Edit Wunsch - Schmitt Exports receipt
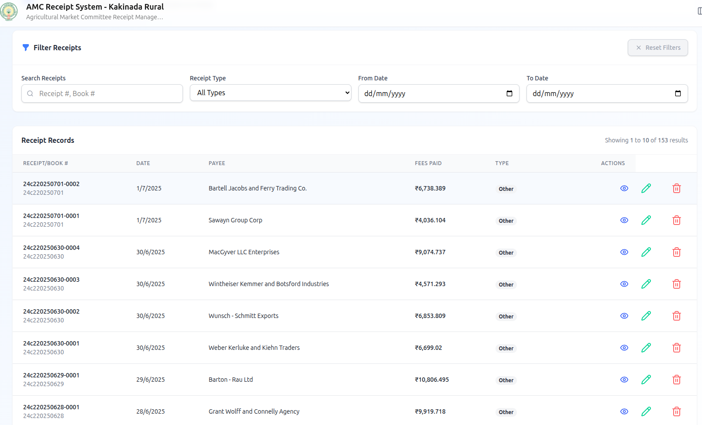The image size is (702, 425). click(x=646, y=316)
